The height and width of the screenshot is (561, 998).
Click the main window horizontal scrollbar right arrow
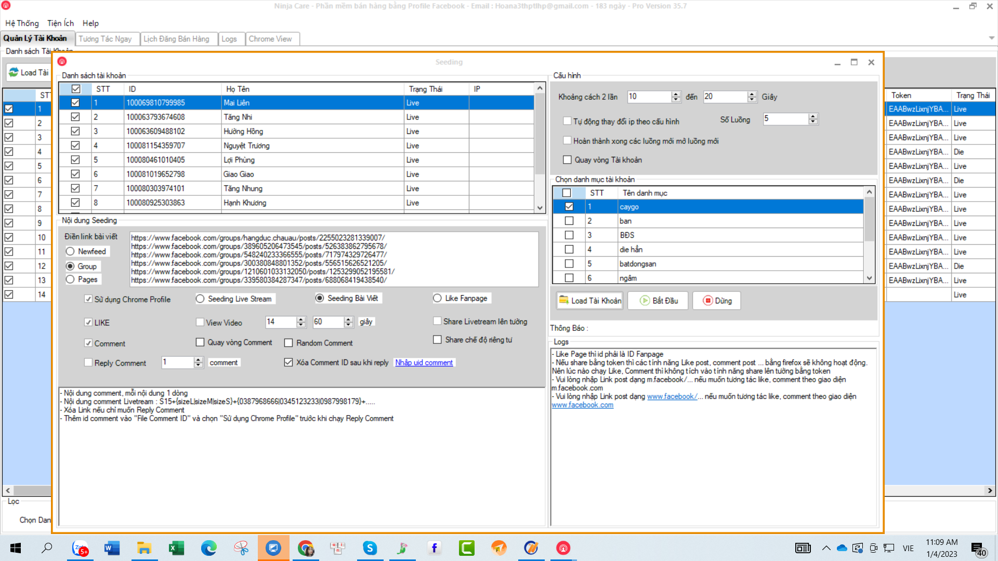tap(990, 490)
